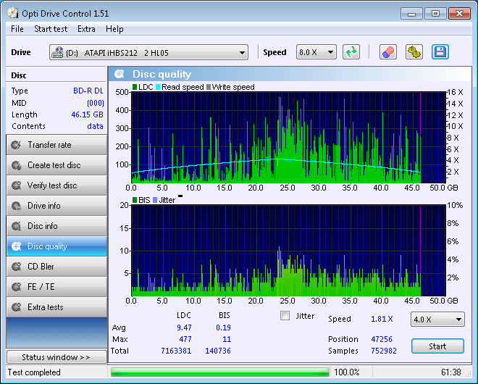This screenshot has height=384, width=478.
Task: Open the Extra menu
Action: click(86, 29)
